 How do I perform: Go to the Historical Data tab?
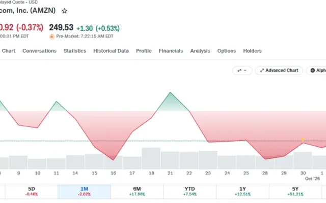coord(111,51)
